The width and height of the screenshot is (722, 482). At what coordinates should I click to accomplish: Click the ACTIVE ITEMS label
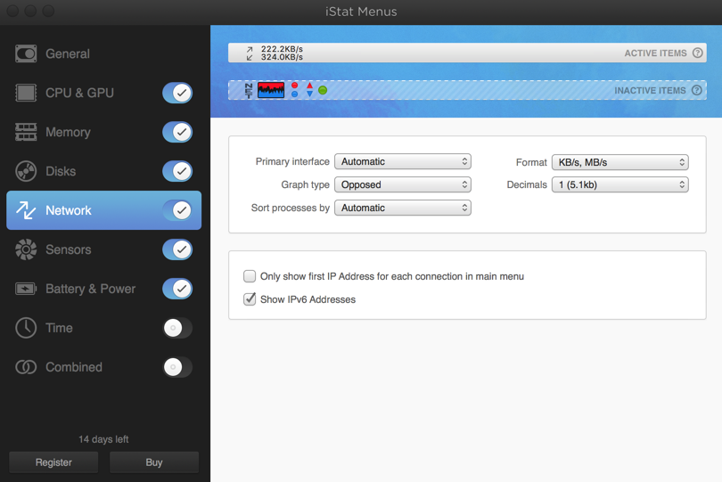point(655,53)
